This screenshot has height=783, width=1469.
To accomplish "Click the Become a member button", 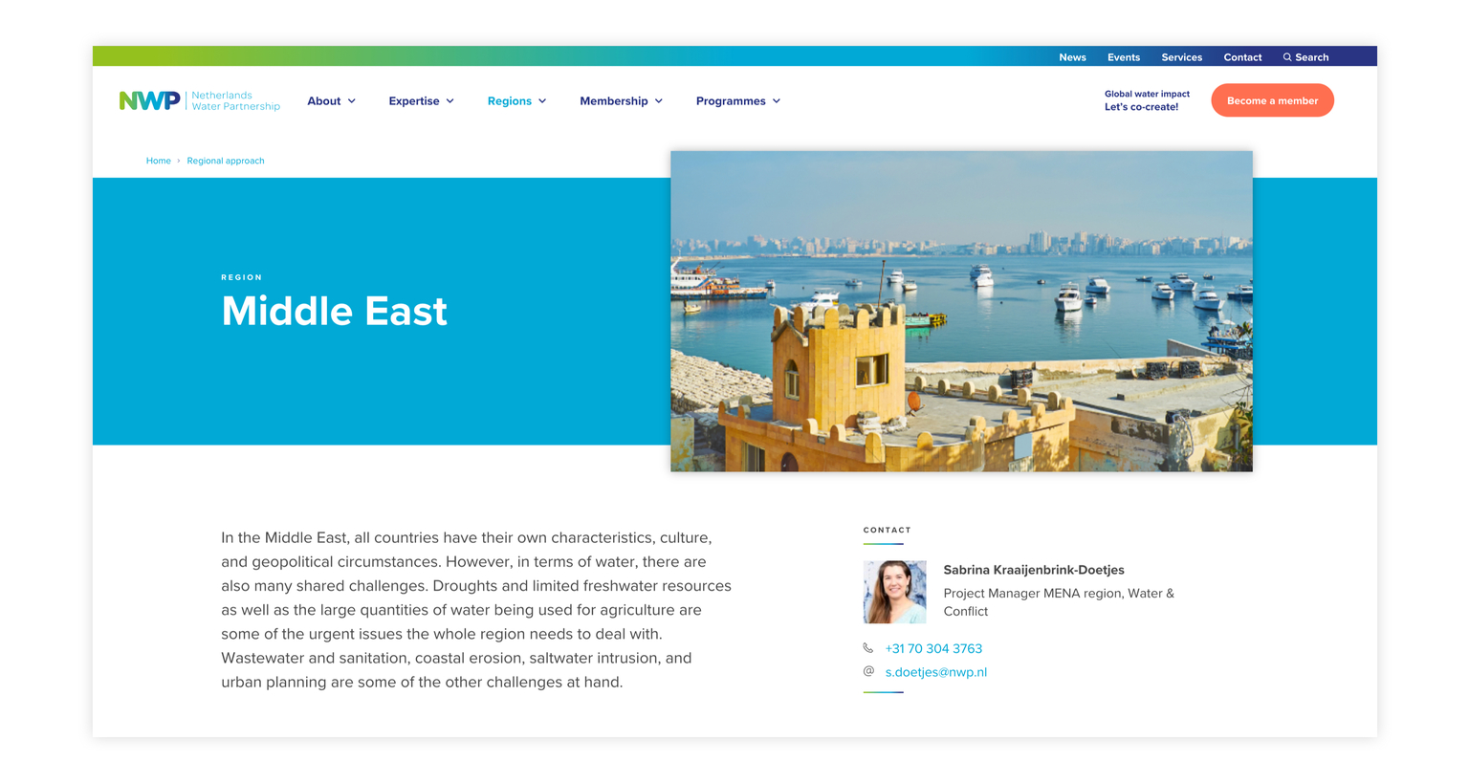I will pos(1272,99).
